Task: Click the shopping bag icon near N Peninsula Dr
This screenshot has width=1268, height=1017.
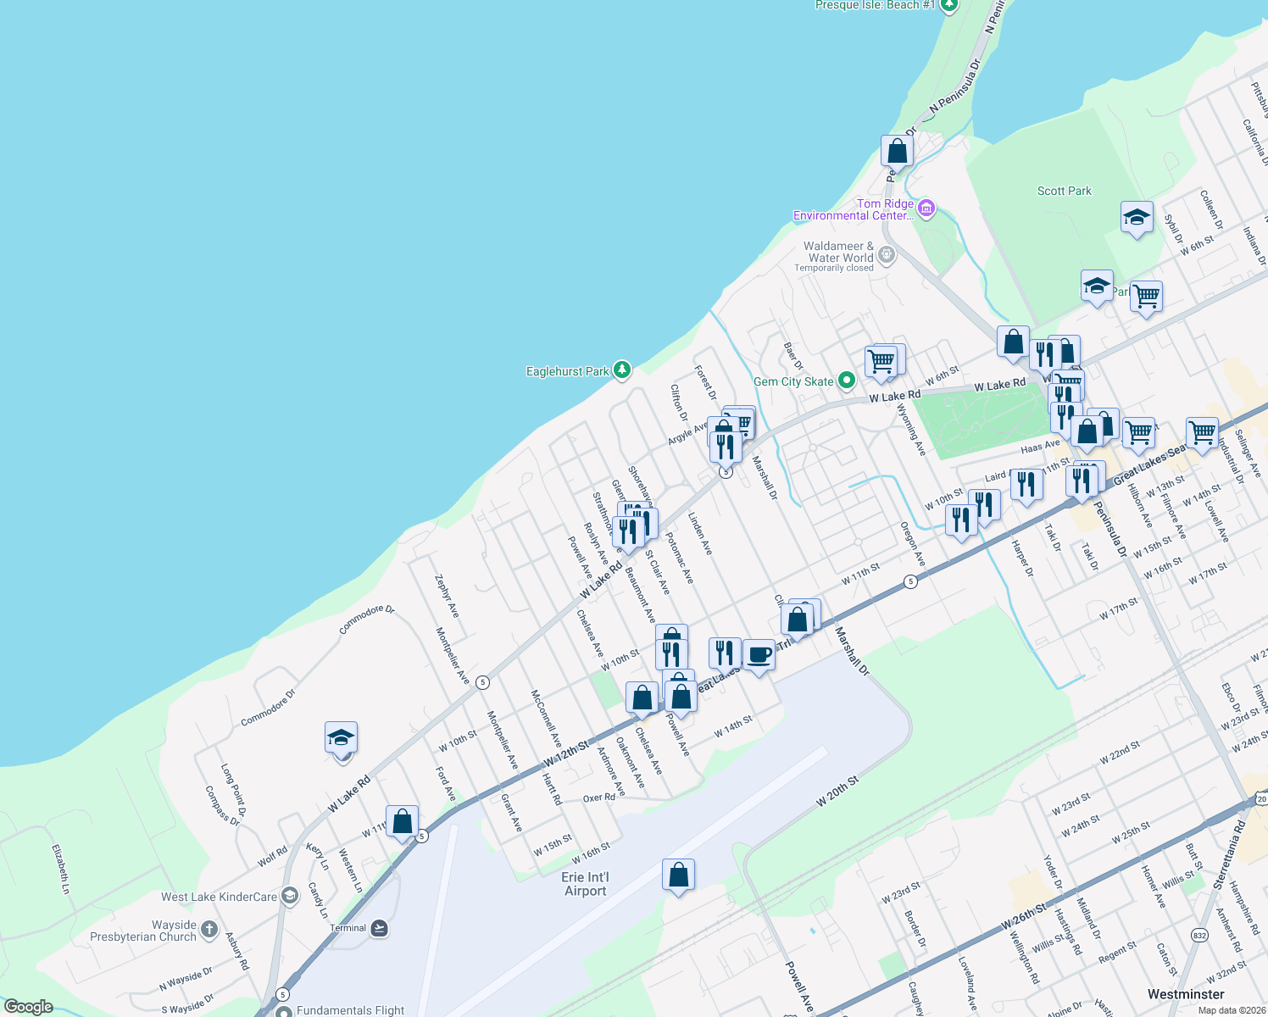Action: point(897,152)
